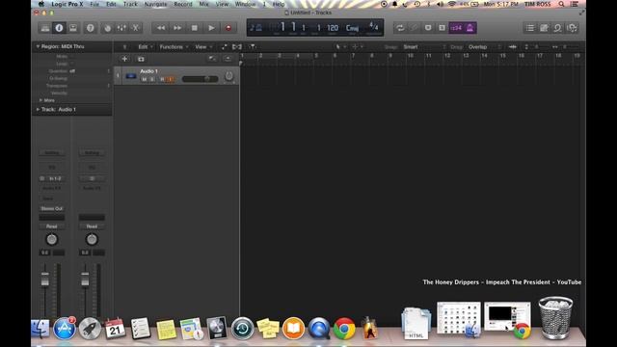Toggle the Solo mode button
The height and width of the screenshot is (347, 617).
(x=442, y=28)
